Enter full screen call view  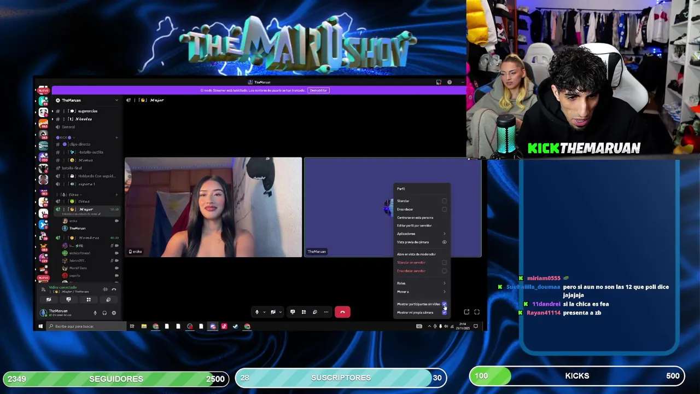click(x=477, y=312)
